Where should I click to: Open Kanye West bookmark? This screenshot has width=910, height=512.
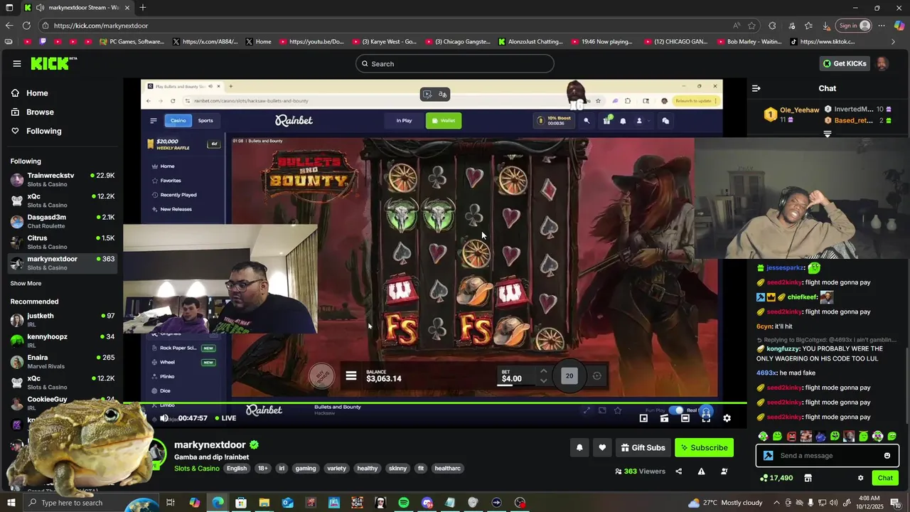point(385,42)
